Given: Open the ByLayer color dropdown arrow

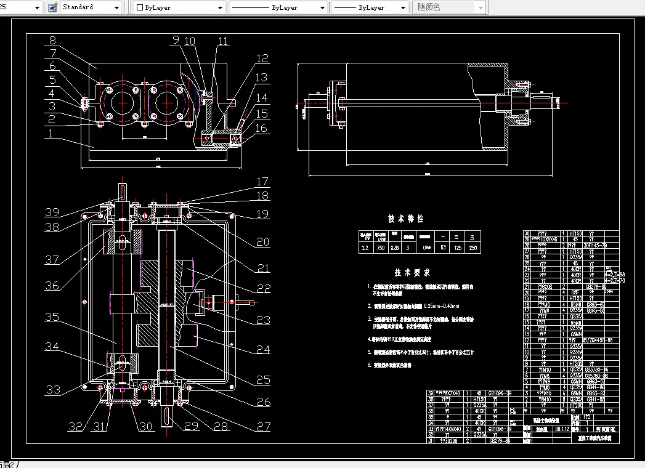Looking at the screenshot, I should point(220,8).
